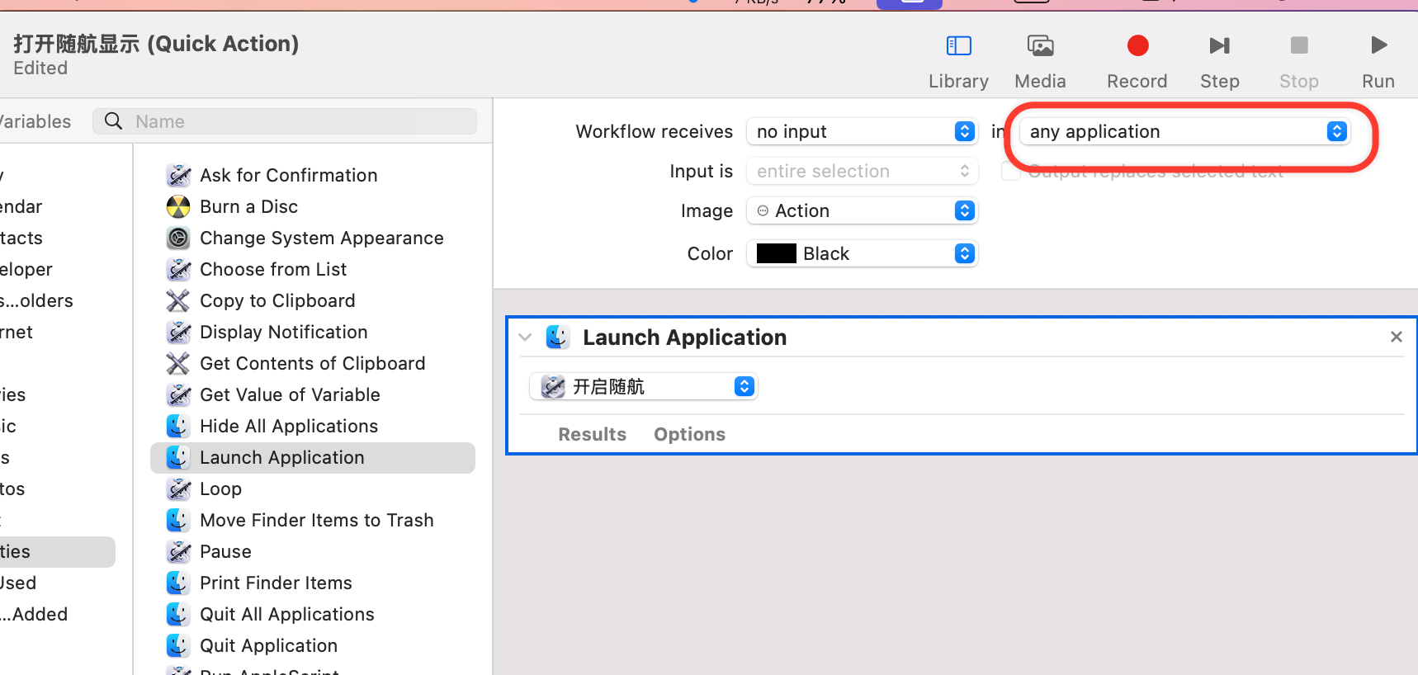Start recording with the Record button
The height and width of the screenshot is (675, 1418).
point(1137,45)
